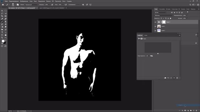Select the Dodge tool
This screenshot has height=112, width=200.
pyautogui.click(x=2, y=30)
